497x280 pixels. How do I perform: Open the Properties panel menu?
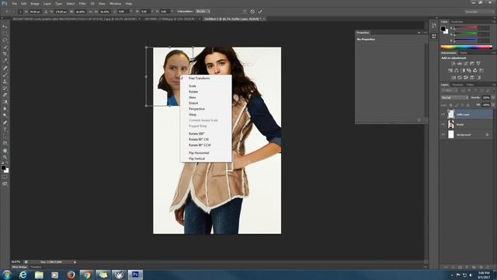pos(426,33)
